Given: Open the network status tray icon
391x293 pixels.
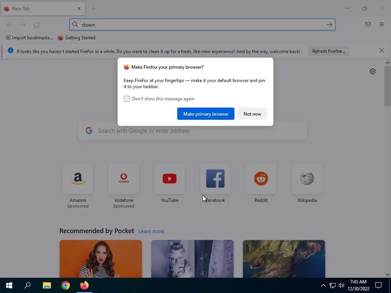Looking at the screenshot, I should (x=333, y=285).
